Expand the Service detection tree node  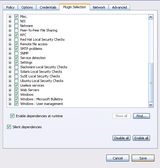point(10,58)
